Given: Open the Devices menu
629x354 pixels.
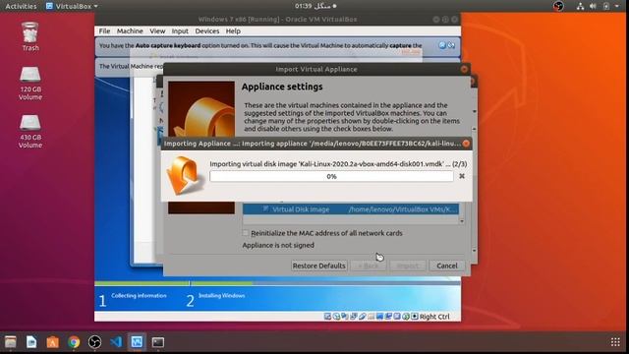Looking at the screenshot, I should coord(207,30).
